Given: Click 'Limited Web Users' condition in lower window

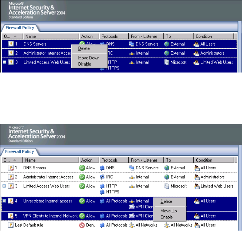Looking at the screenshot, I should (x=217, y=186).
